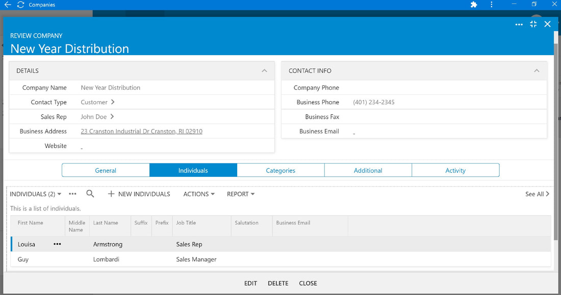Sort by Middle Name column
Viewport: 561px width, 295px height.
point(77,226)
